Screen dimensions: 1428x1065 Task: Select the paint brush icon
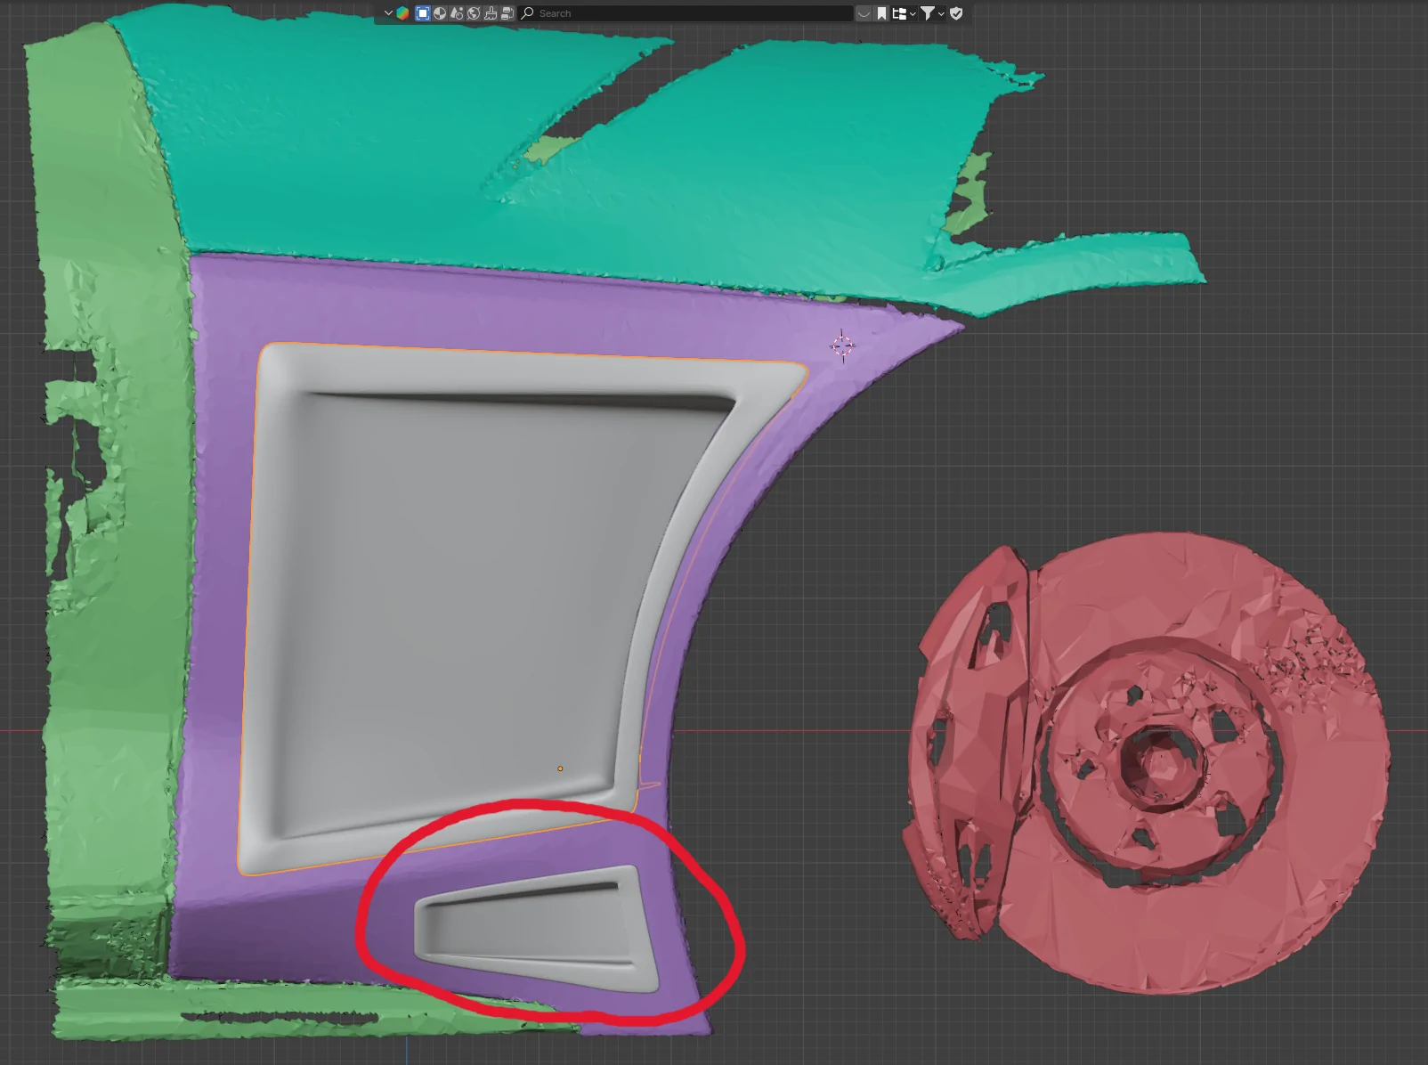[491, 13]
